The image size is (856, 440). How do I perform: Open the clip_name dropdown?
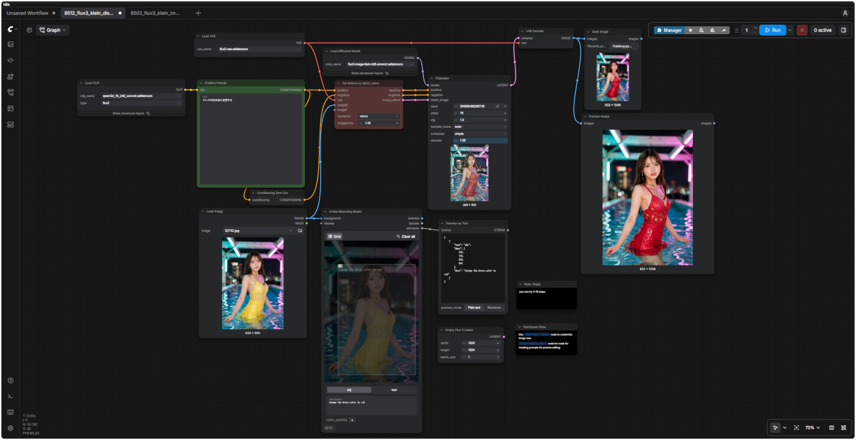[x=141, y=96]
